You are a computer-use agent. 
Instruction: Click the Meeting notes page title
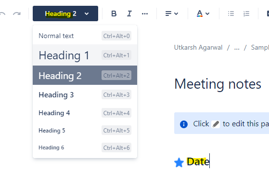coord(218,84)
